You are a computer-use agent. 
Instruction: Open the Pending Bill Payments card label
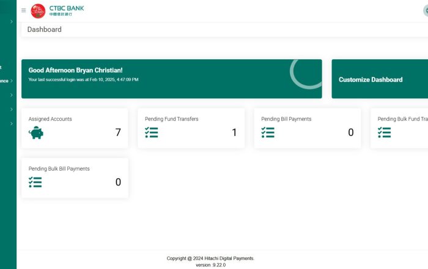pos(286,119)
